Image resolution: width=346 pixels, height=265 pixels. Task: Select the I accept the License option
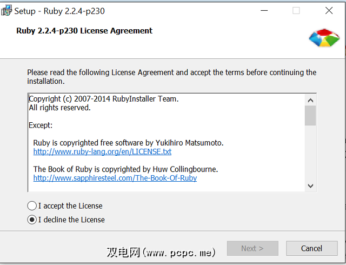click(x=32, y=206)
